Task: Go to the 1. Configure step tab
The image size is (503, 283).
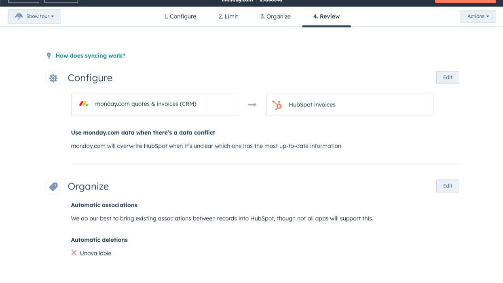Action: coord(180,17)
